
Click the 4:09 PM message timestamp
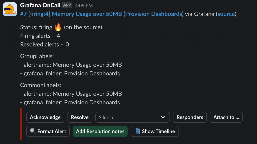pyautogui.click(x=84, y=5)
